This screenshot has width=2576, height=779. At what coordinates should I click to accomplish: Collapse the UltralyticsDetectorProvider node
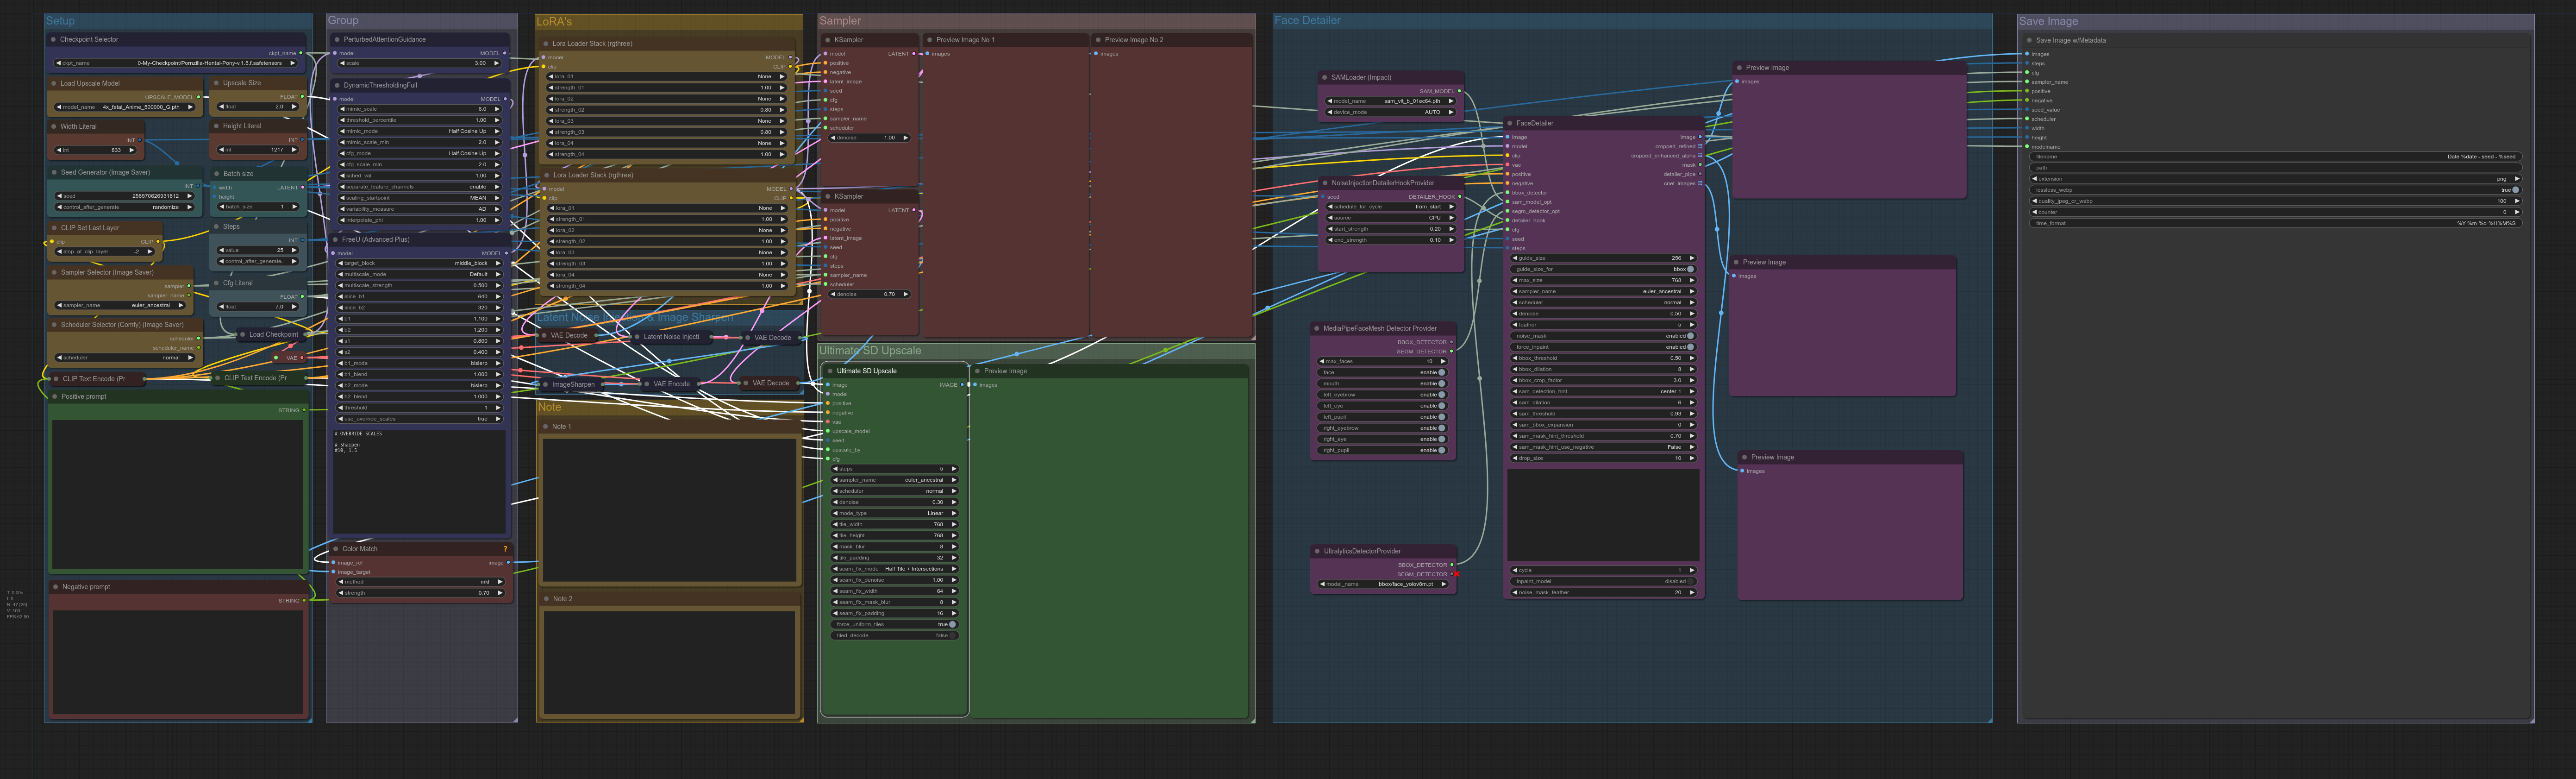coord(1317,551)
